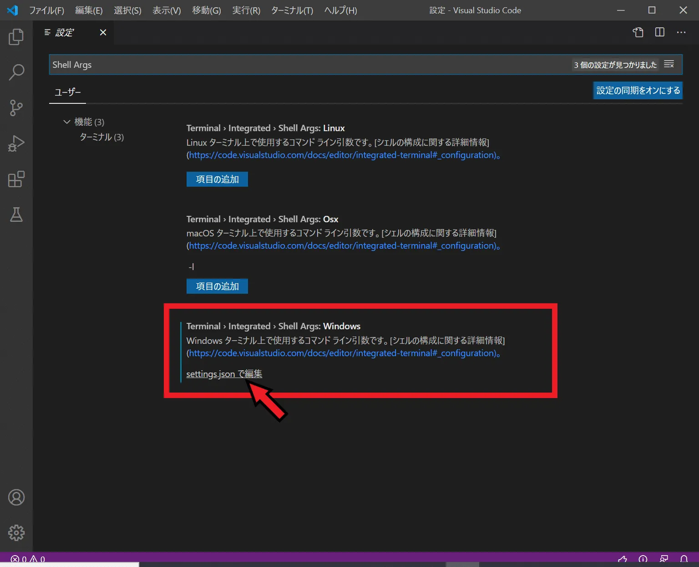Open the 編集(E) menu

tap(89, 10)
